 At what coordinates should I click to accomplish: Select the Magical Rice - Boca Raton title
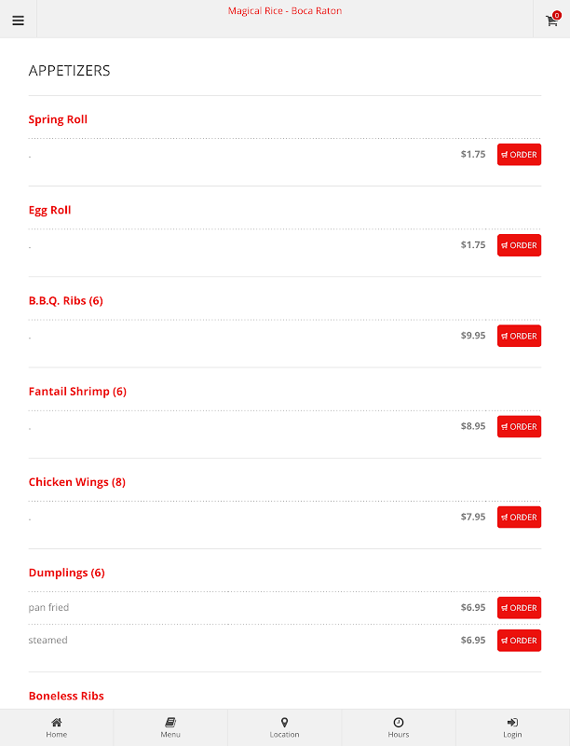pos(285,11)
